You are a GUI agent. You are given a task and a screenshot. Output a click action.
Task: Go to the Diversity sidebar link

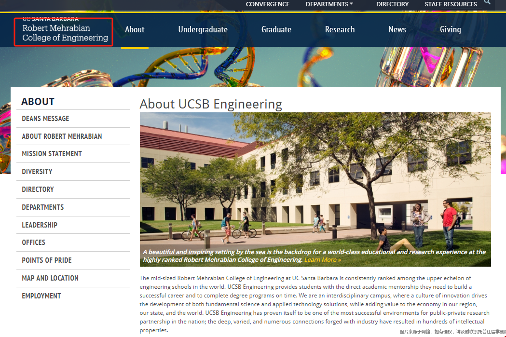pyautogui.click(x=37, y=172)
